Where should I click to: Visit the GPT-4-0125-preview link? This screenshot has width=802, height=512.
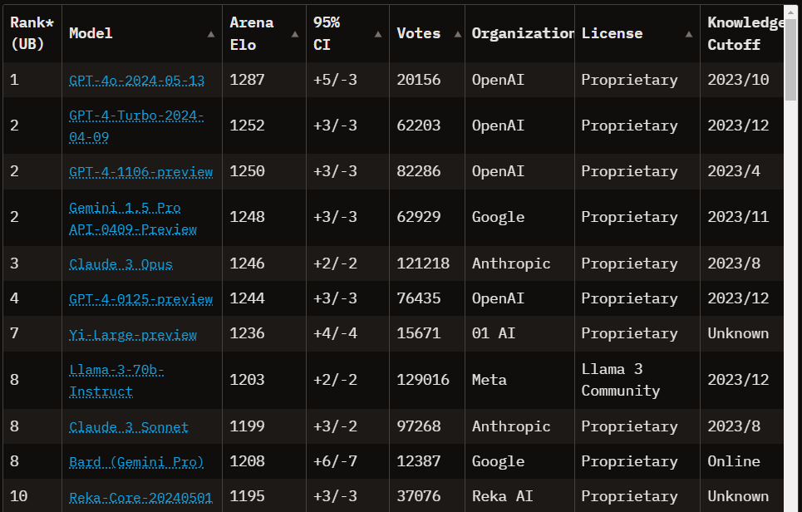pyautogui.click(x=140, y=299)
